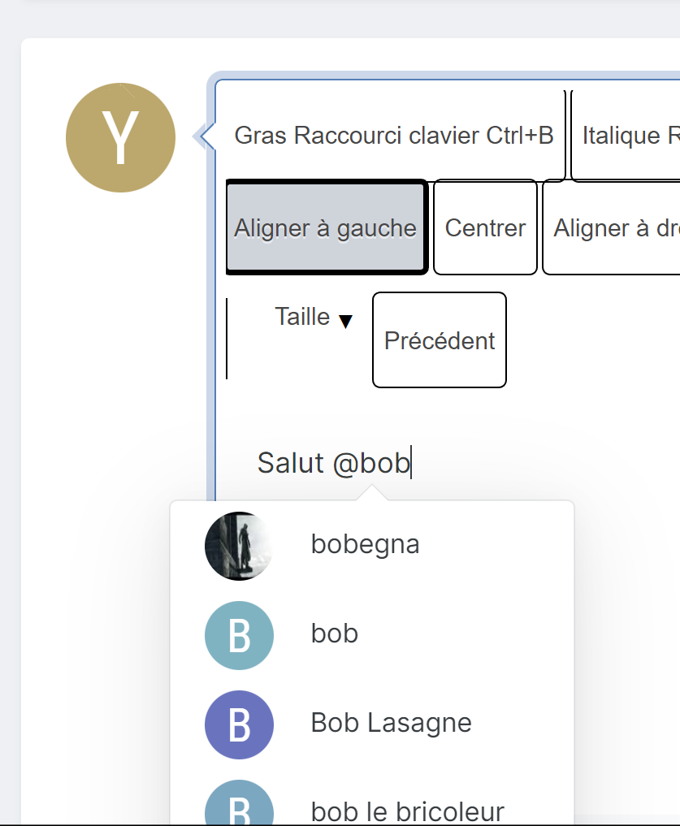Toggle Aligner à gauche alignment

(326, 227)
